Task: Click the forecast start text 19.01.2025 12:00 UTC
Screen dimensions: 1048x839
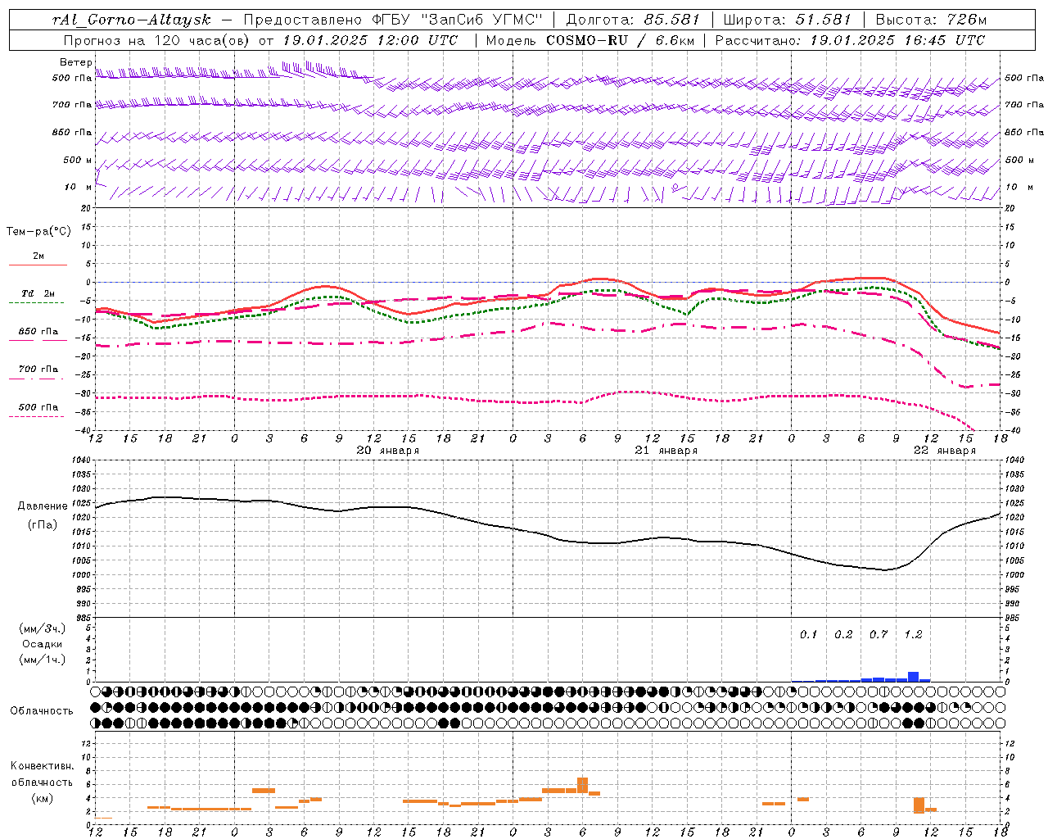Action: [x=370, y=40]
